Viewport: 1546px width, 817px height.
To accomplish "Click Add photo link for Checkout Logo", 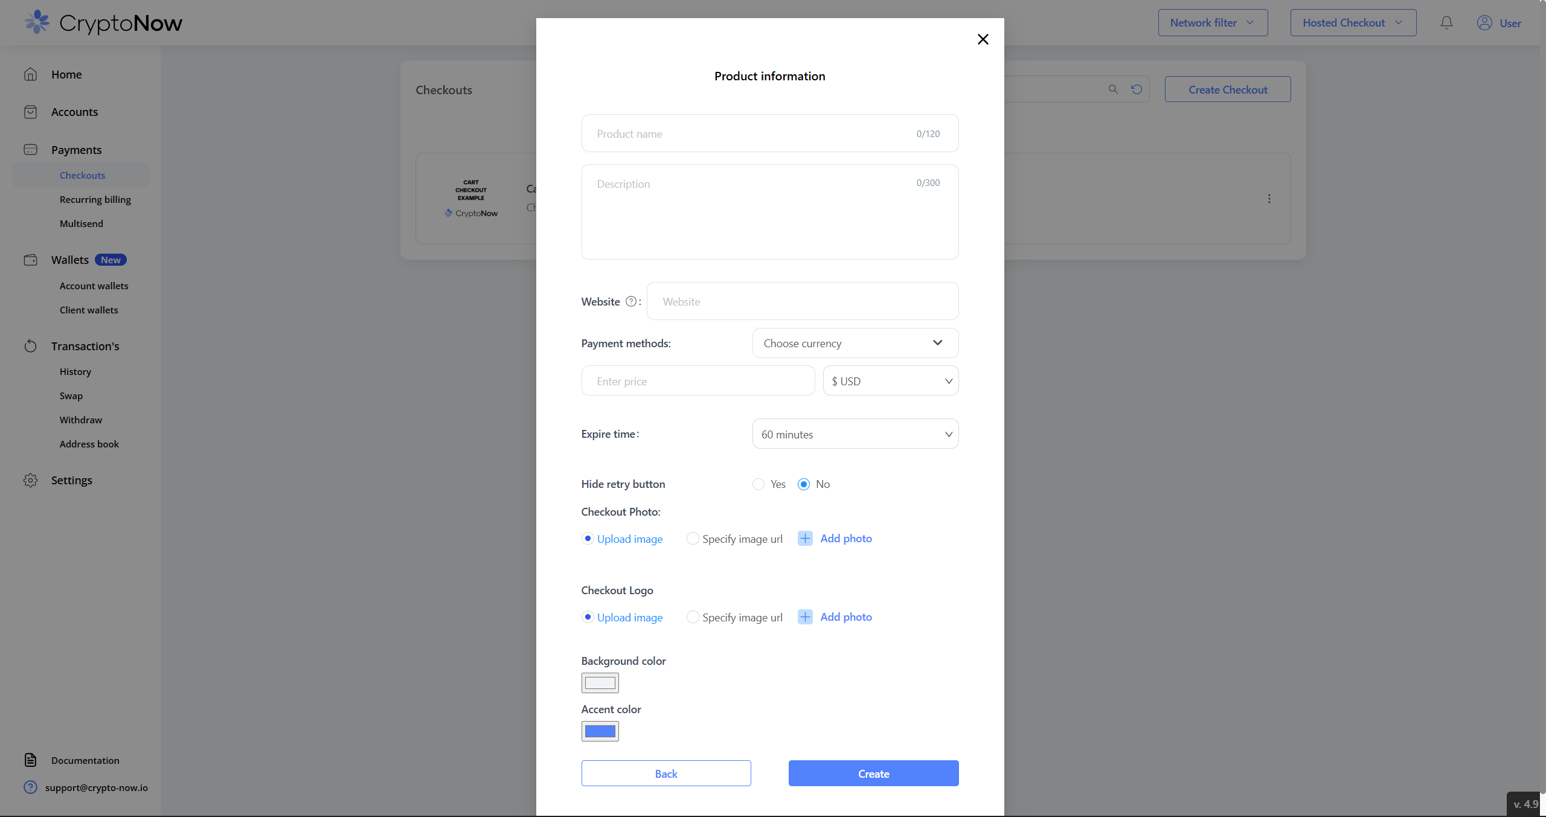I will point(846,617).
